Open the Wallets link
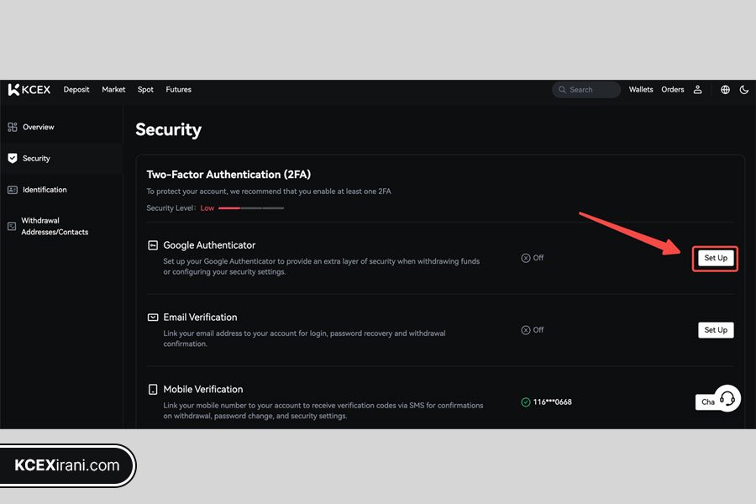Screen dimensions: 756x504 [x=641, y=90]
